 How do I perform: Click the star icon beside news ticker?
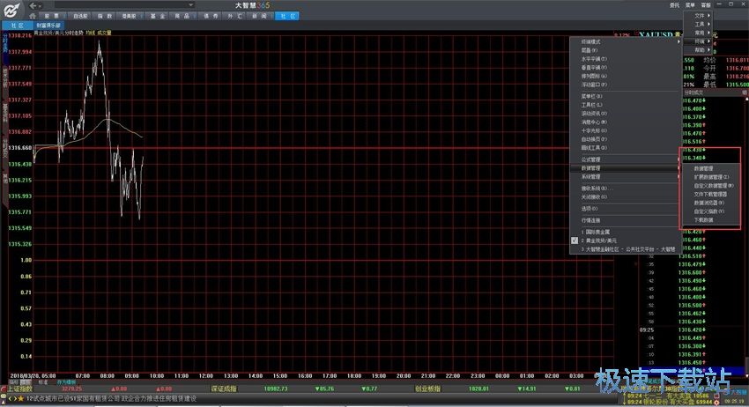20,398
